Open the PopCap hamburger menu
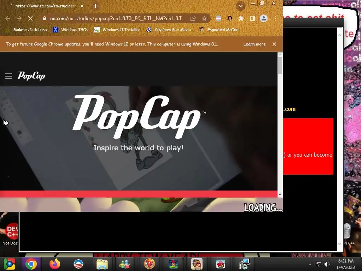 8,76
